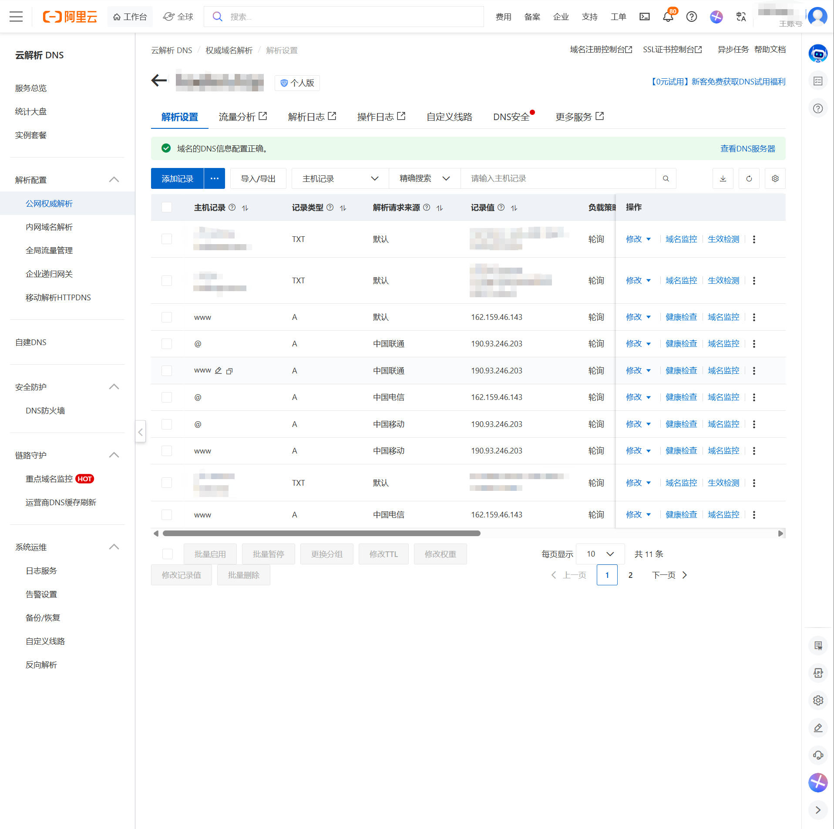The height and width of the screenshot is (829, 834).
Task: Click the back arrow next to domain name
Action: (159, 81)
